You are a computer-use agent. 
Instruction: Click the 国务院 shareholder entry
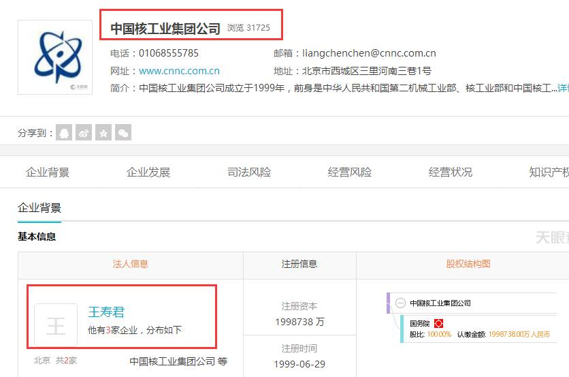pyautogui.click(x=419, y=323)
